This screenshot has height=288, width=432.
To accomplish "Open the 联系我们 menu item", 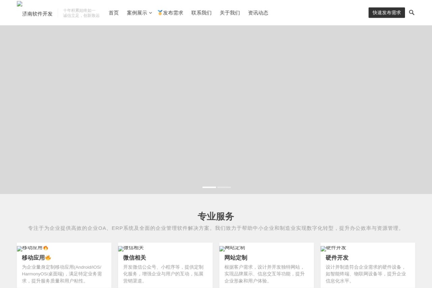I will pos(201,13).
